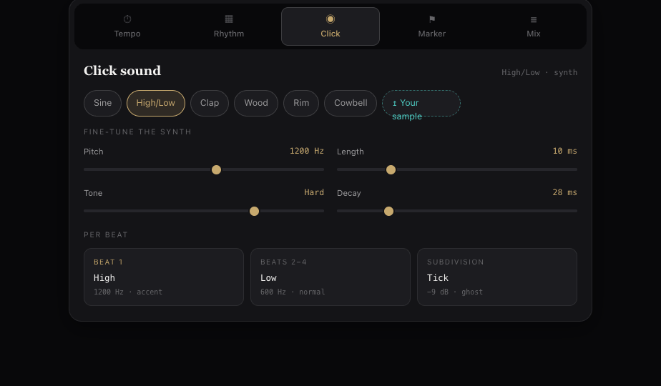Screen dimensions: 661x386
Task: Click the 28 ms decay value
Action: pos(565,192)
